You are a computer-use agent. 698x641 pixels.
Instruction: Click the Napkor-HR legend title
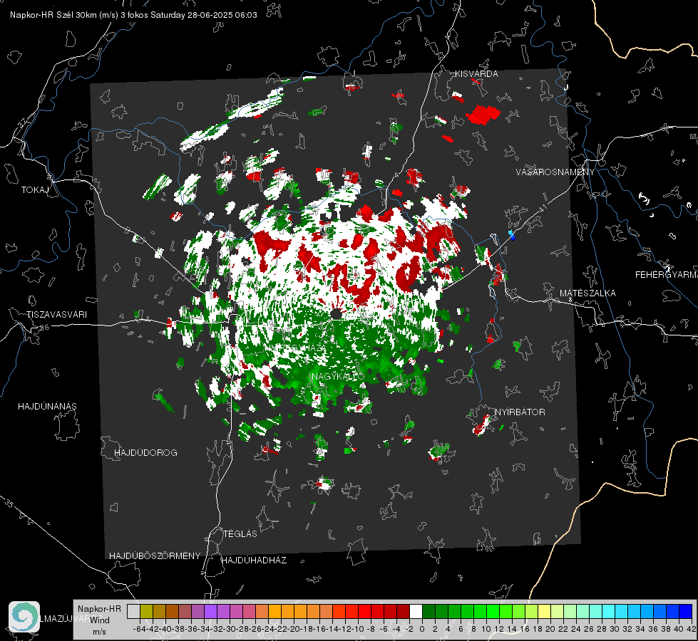tap(99, 609)
